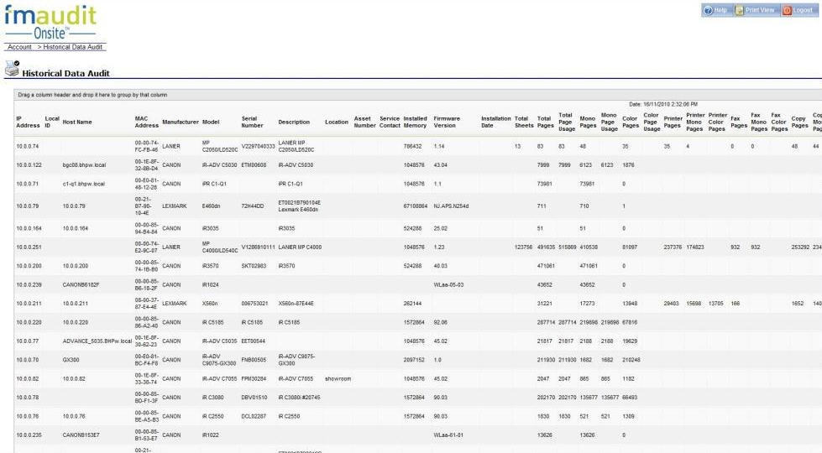Select IP address 10.0.0.220 cell
Screen dimensions: 822x453
29,323
